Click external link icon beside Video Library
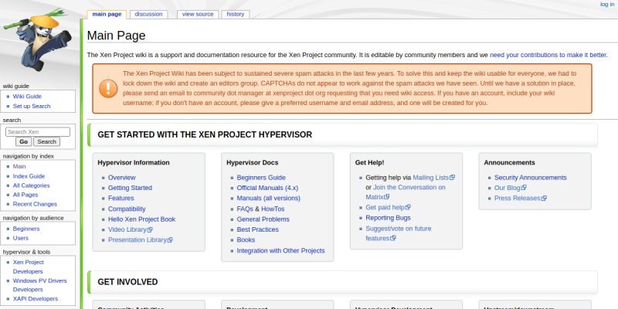This screenshot has width=618, height=309. (x=150, y=229)
